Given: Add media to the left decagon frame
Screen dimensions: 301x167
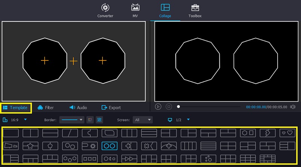Looking at the screenshot, I should (x=44, y=60).
